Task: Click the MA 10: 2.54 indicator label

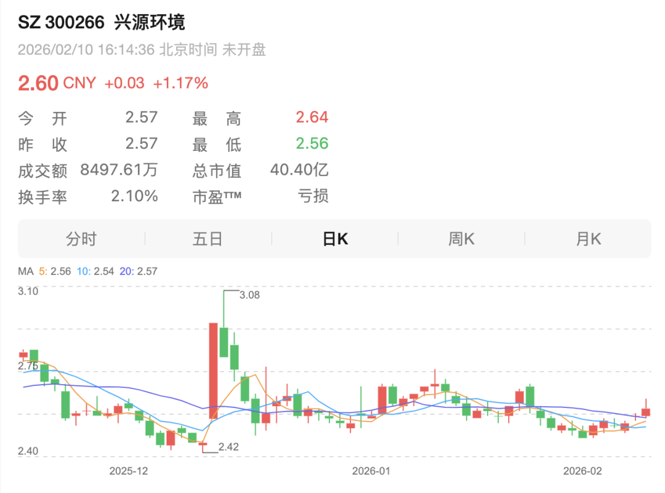Action: [x=95, y=271]
